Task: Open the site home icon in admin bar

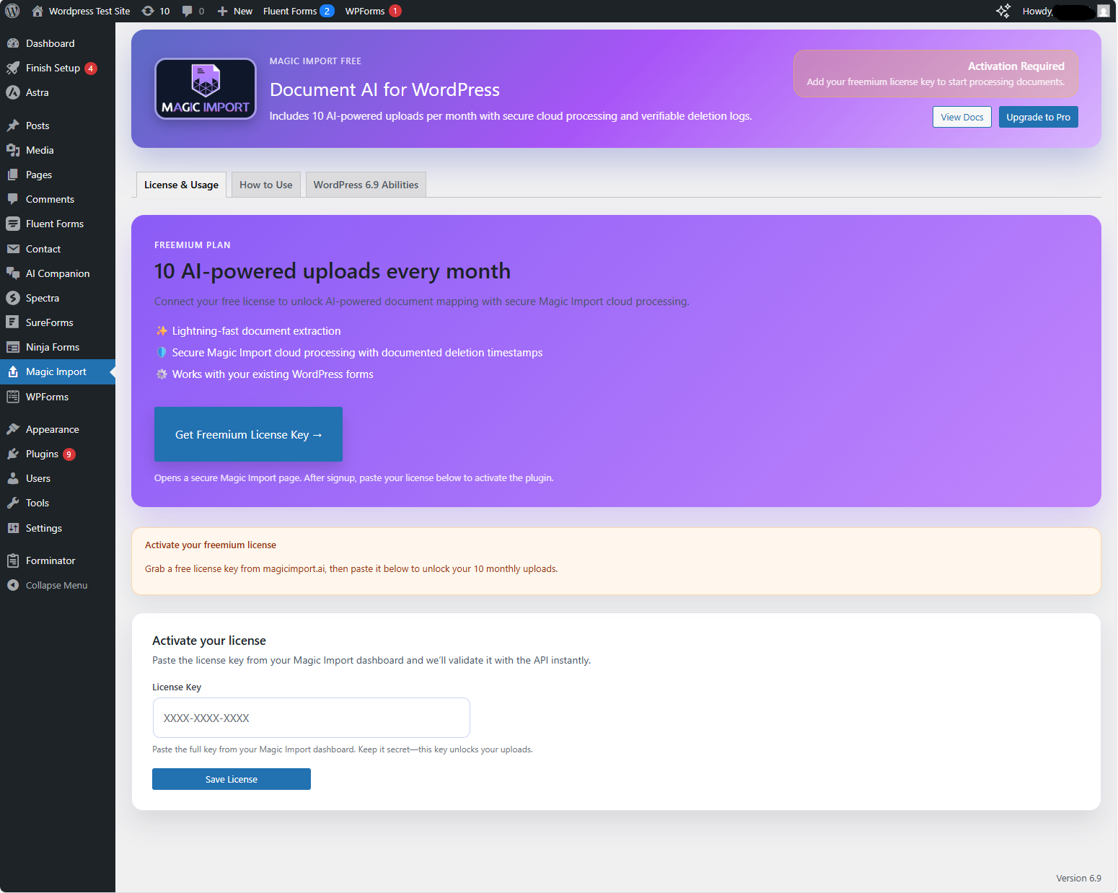Action: pyautogui.click(x=38, y=11)
